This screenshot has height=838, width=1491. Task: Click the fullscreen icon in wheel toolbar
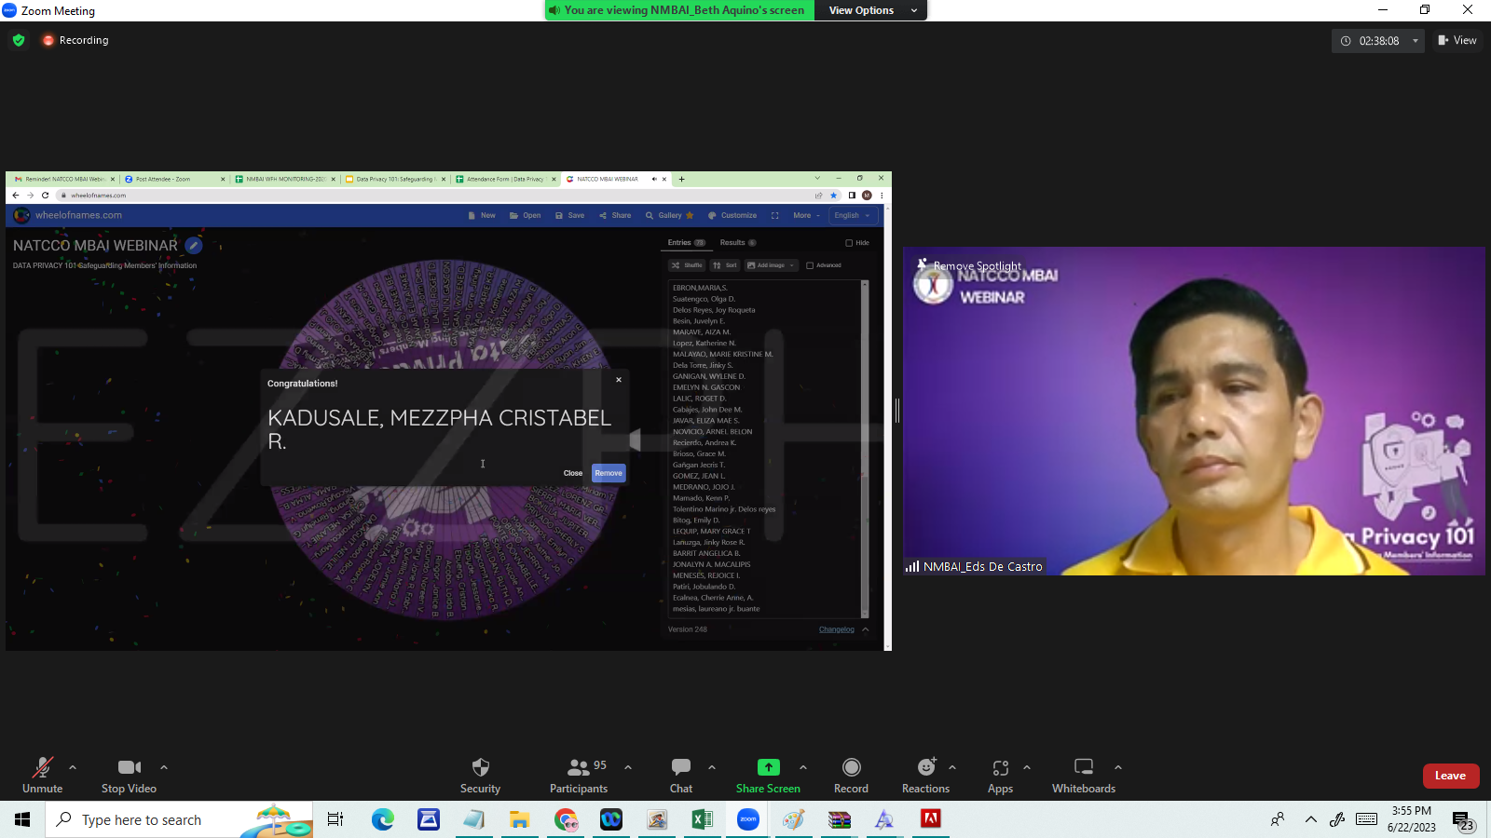(774, 215)
